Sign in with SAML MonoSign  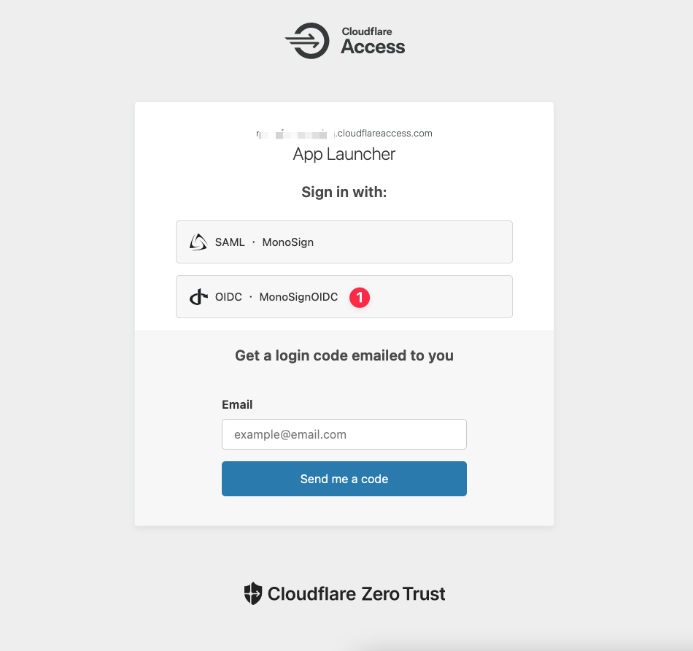coord(344,242)
